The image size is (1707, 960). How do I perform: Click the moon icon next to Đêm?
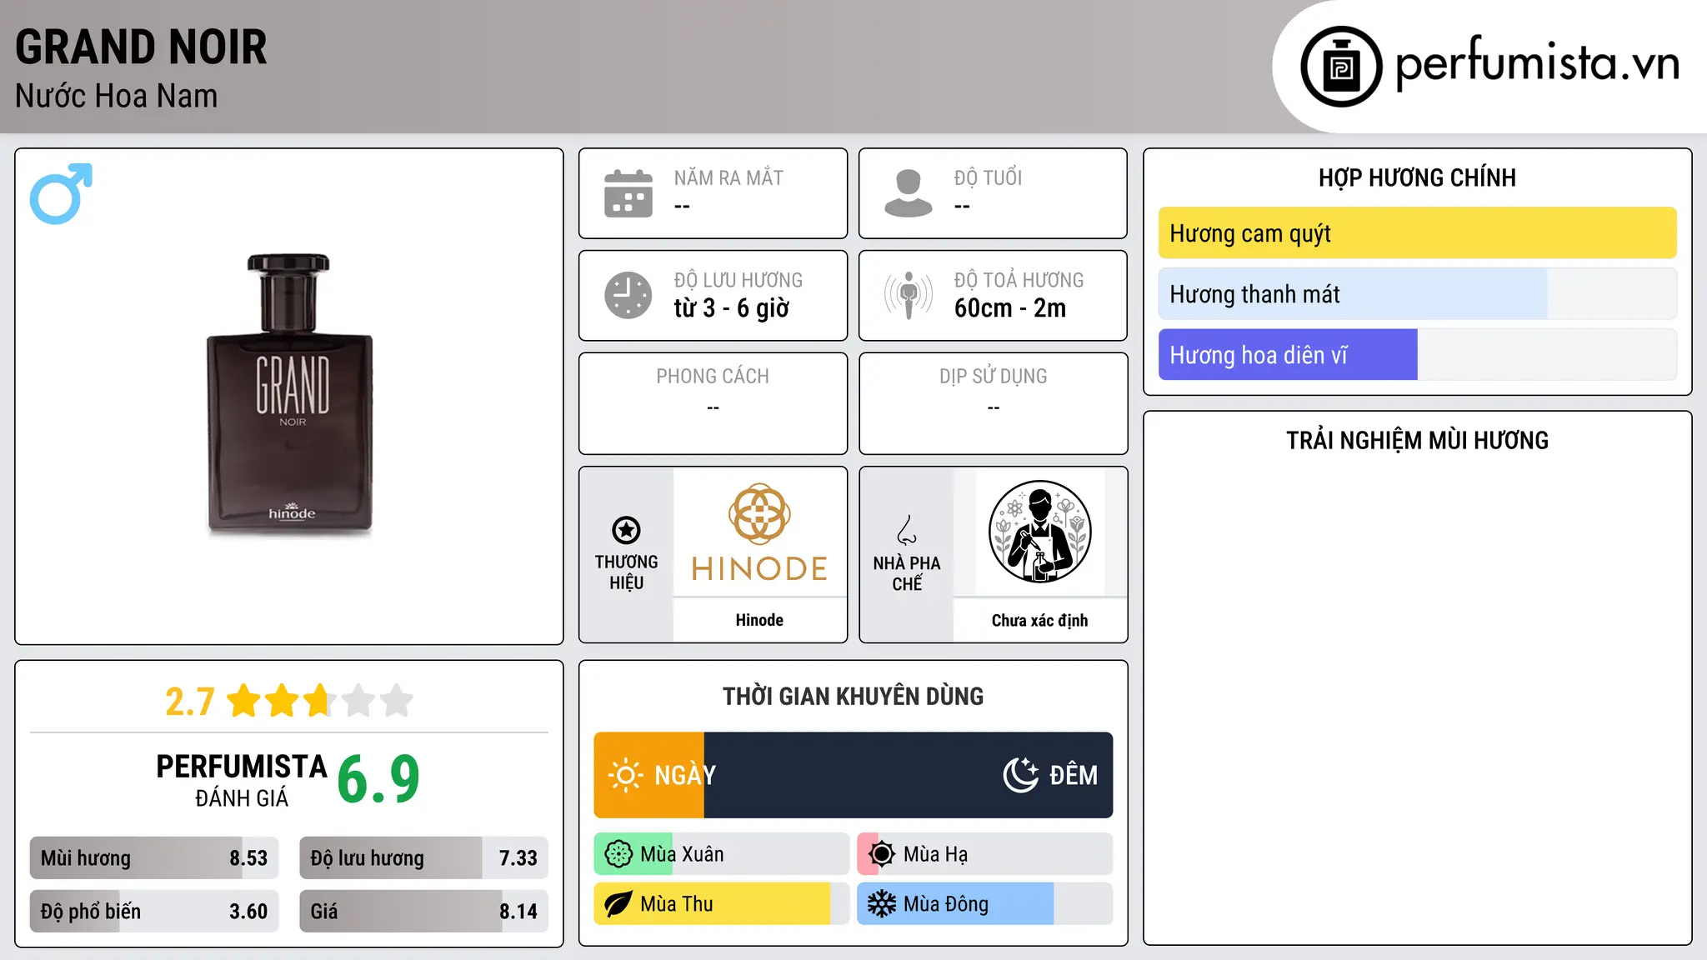pos(1021,775)
